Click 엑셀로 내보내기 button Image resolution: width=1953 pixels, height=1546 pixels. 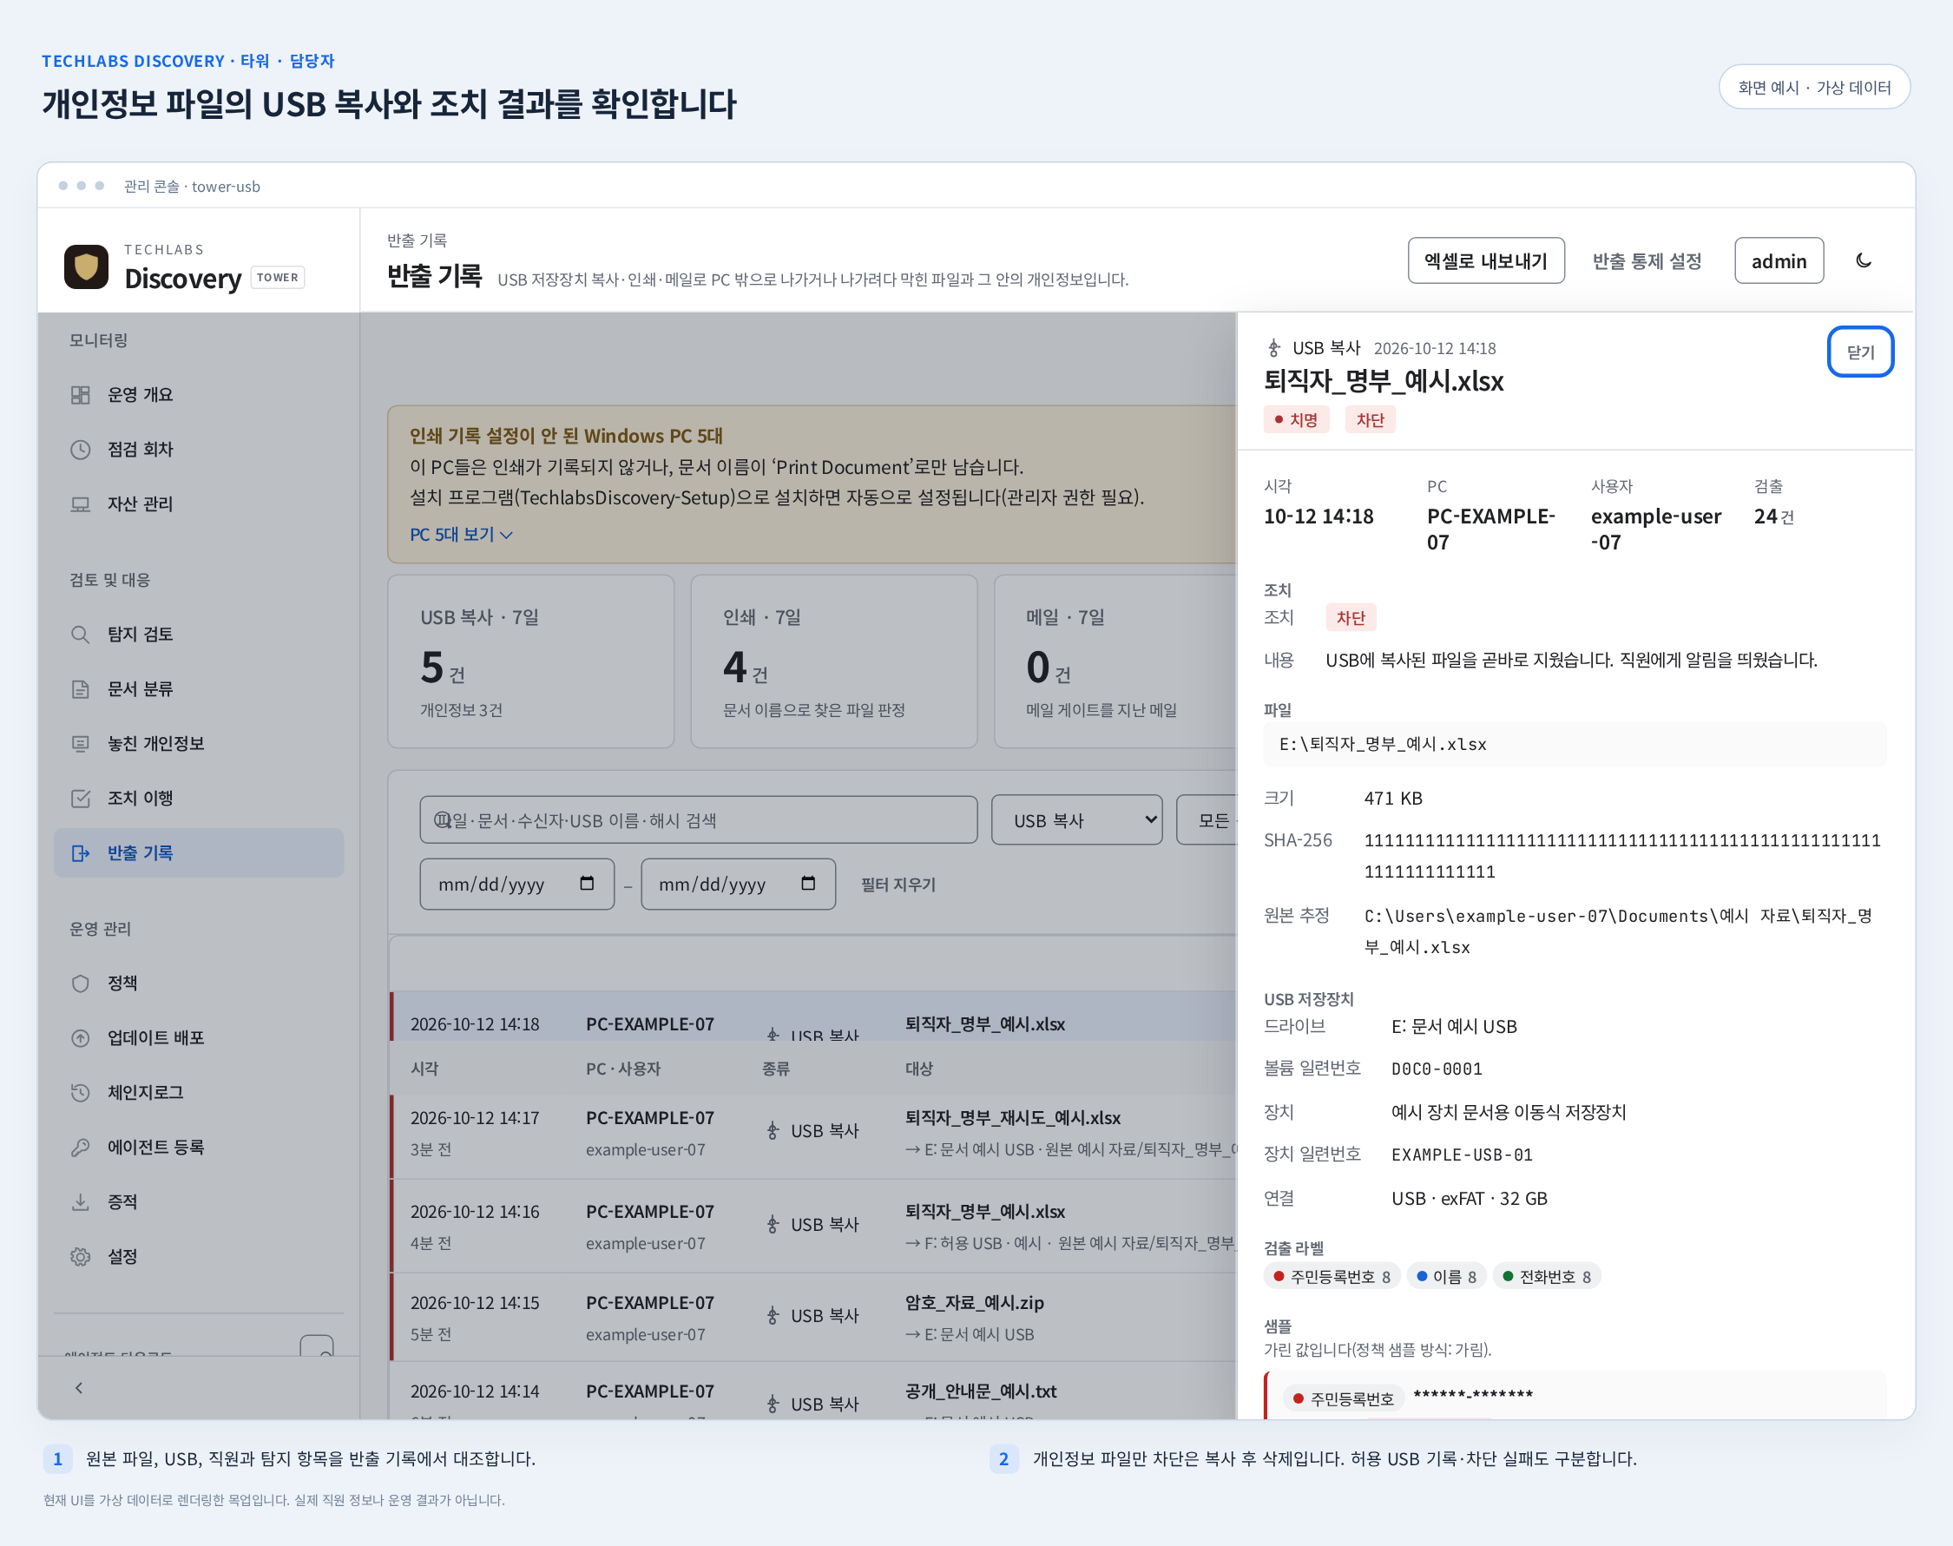click(1486, 260)
